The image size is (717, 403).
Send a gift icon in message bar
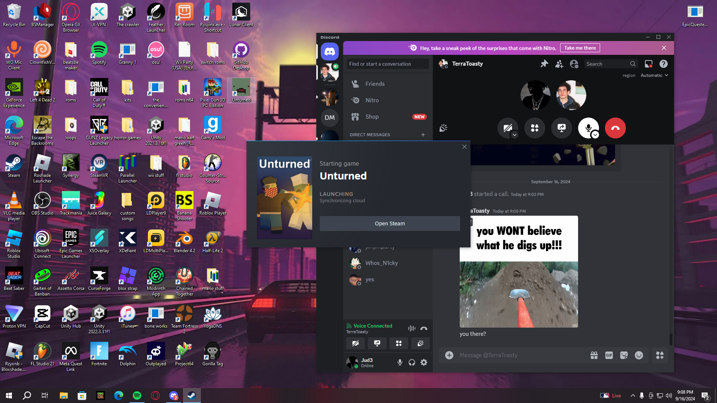tap(594, 355)
